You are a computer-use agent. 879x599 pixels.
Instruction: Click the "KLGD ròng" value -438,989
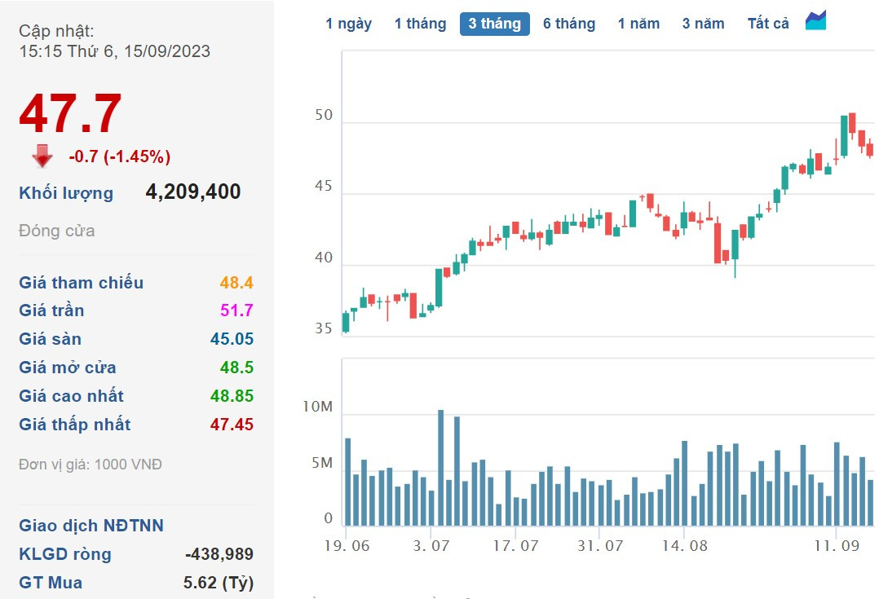click(219, 554)
